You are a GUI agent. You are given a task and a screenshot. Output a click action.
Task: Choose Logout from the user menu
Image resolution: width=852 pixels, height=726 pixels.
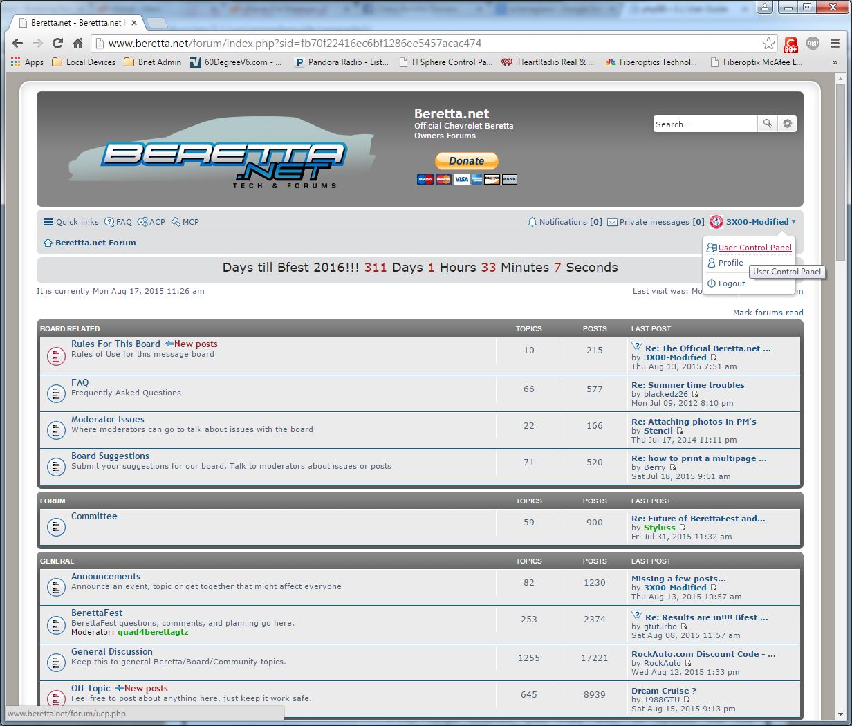coord(731,283)
